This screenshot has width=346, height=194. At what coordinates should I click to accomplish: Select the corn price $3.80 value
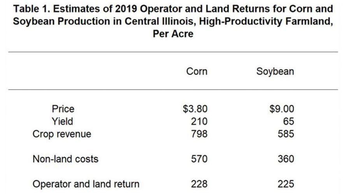(195, 109)
